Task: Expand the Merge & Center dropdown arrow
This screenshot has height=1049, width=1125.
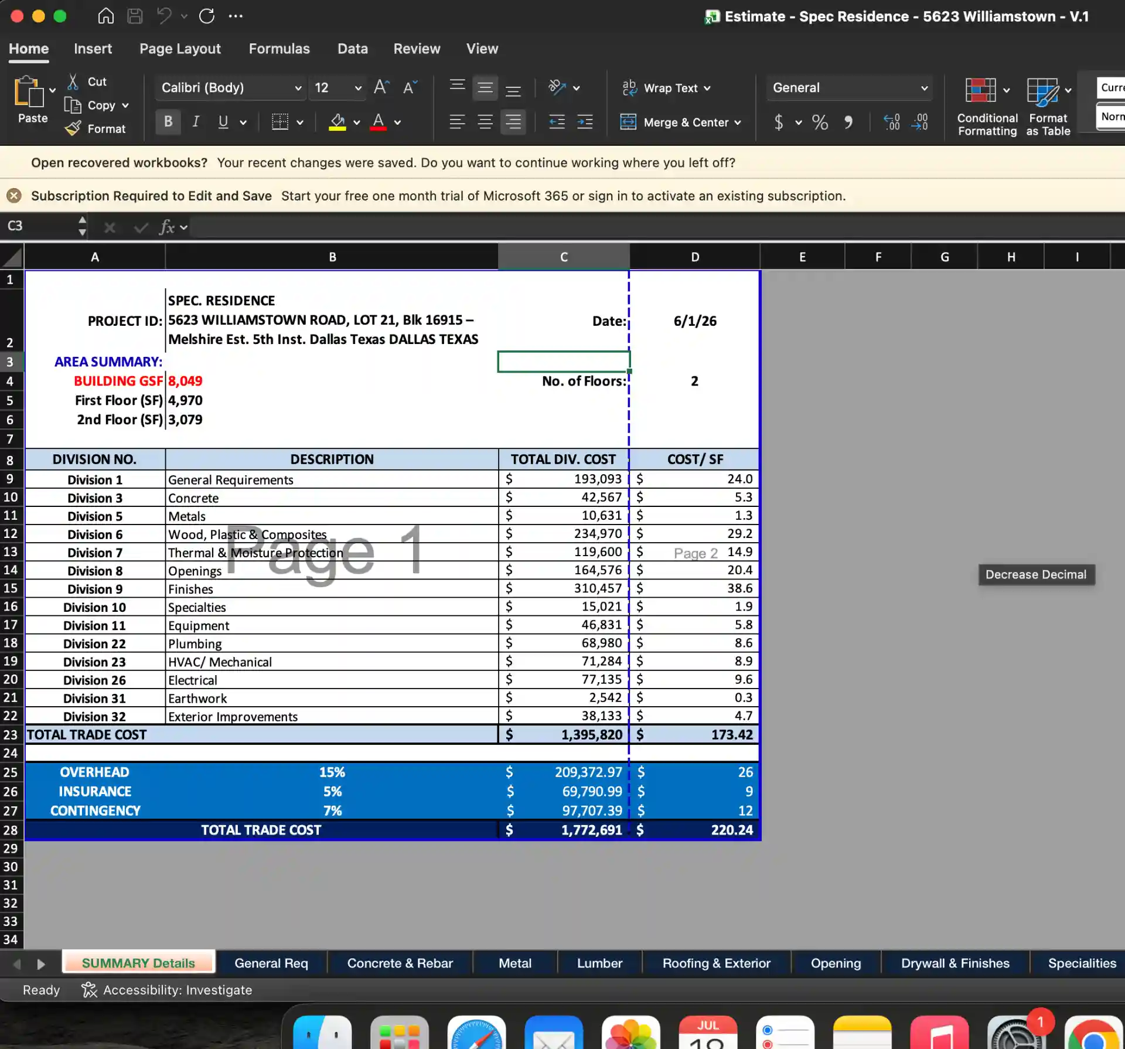Action: (x=738, y=122)
